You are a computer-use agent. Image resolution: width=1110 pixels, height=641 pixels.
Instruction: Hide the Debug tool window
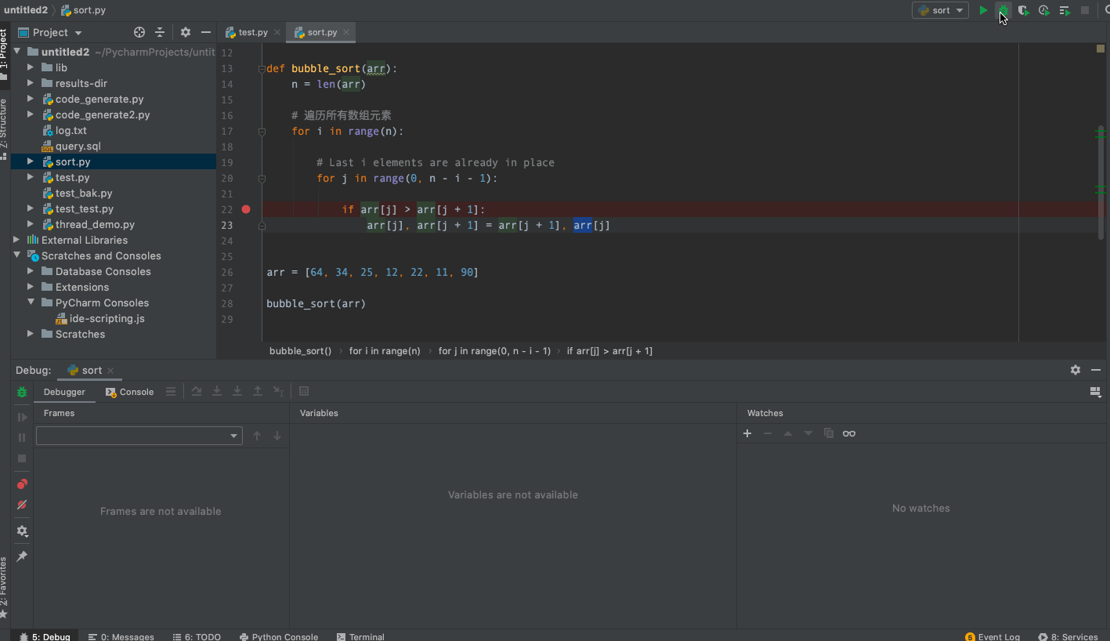tap(1096, 370)
